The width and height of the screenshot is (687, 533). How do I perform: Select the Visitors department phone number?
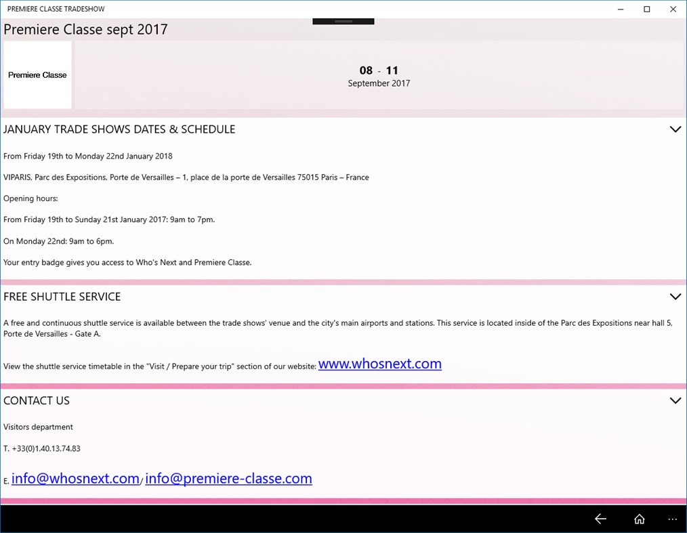pyautogui.click(x=41, y=448)
